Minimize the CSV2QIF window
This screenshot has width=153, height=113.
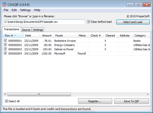[x=130, y=5]
